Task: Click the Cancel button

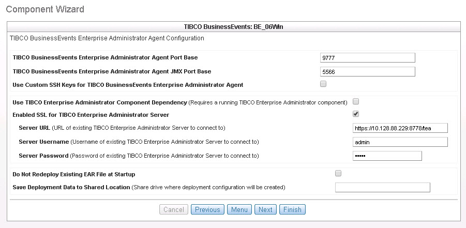Action: click(174, 209)
